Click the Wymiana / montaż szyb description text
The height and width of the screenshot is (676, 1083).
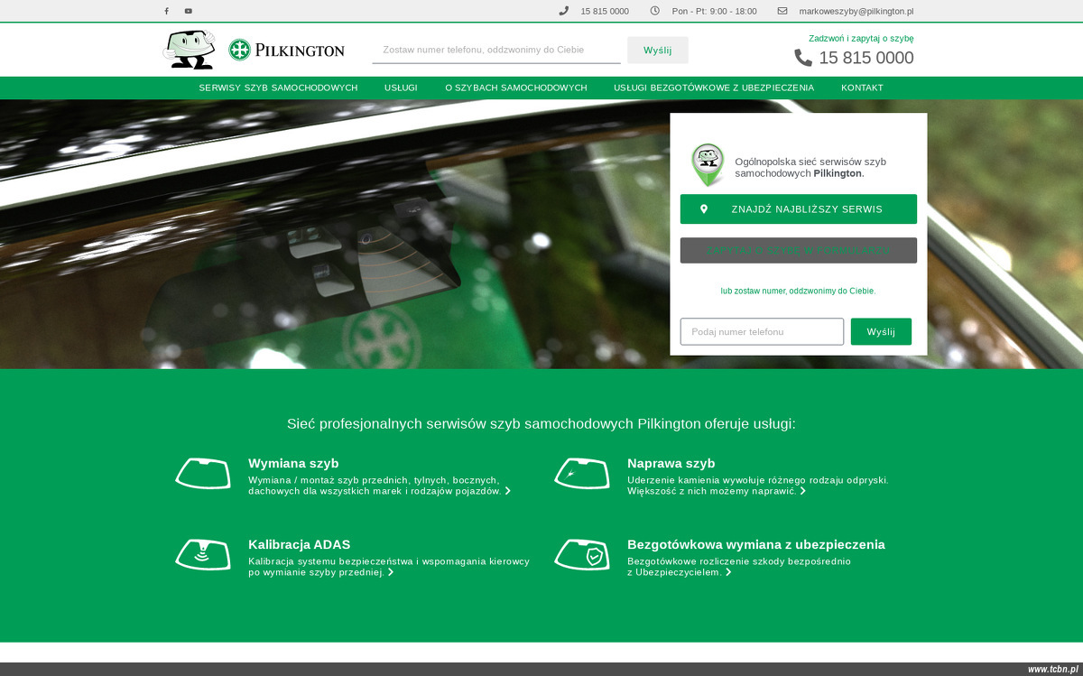(x=375, y=486)
